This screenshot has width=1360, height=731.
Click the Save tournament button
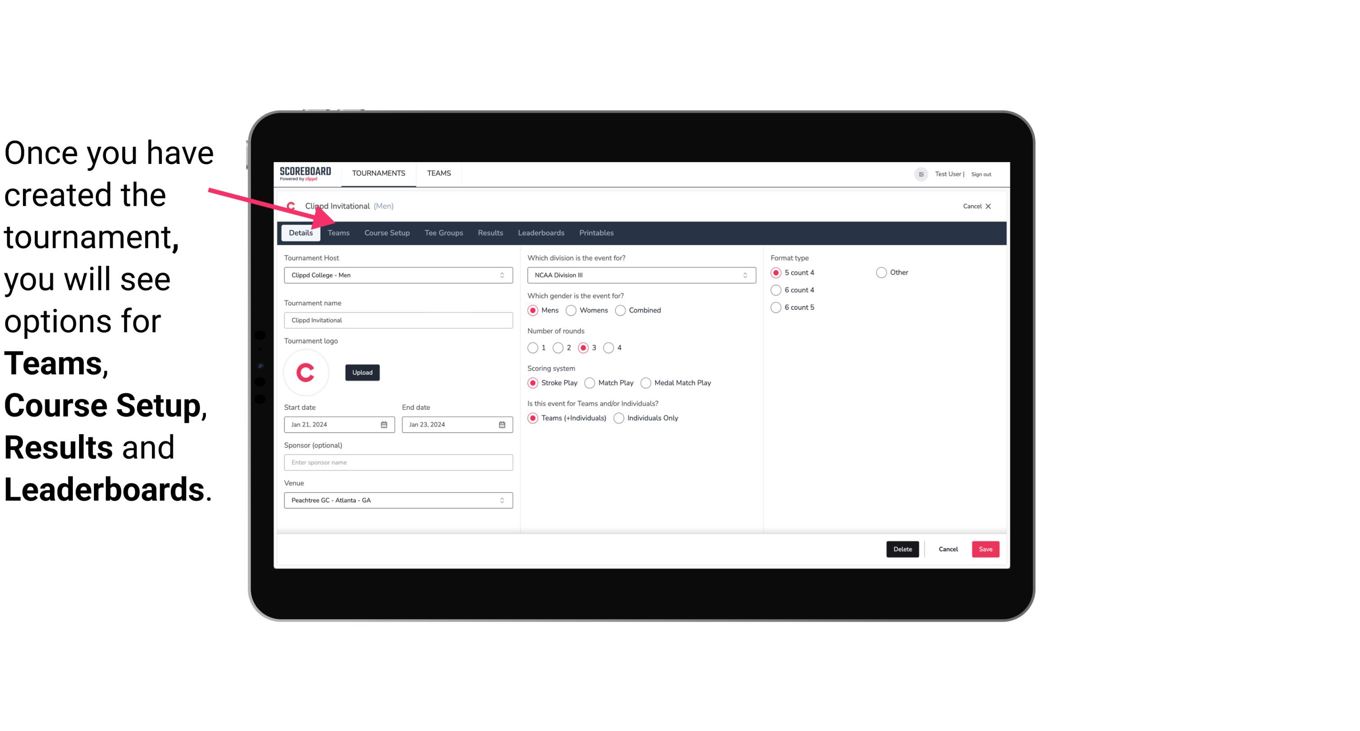985,549
